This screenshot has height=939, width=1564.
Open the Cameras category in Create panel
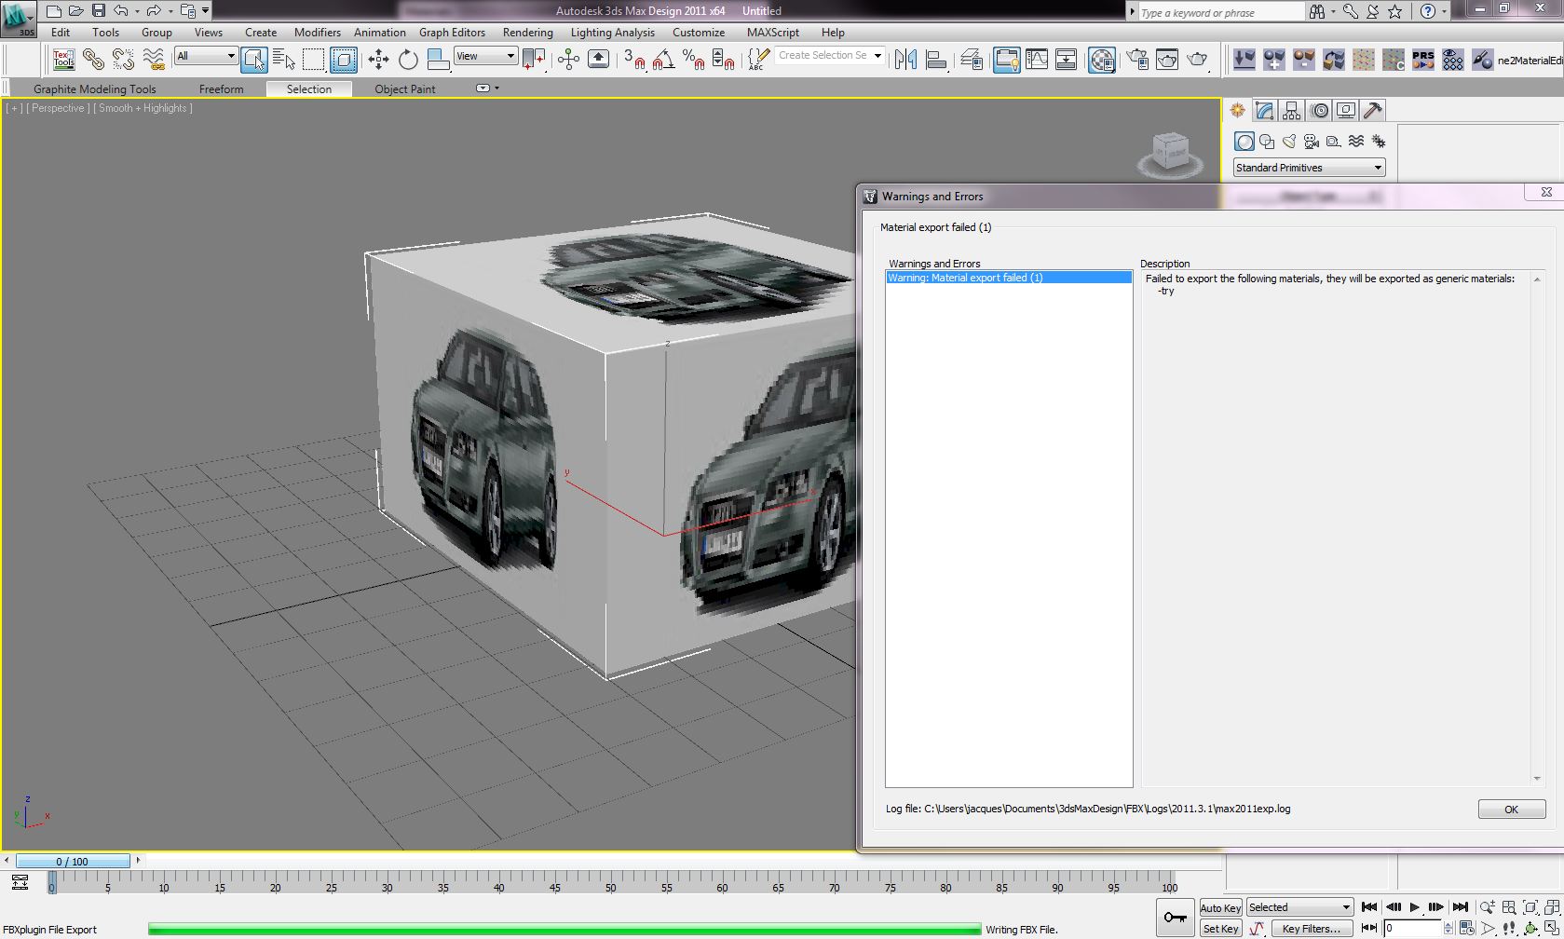(1312, 141)
